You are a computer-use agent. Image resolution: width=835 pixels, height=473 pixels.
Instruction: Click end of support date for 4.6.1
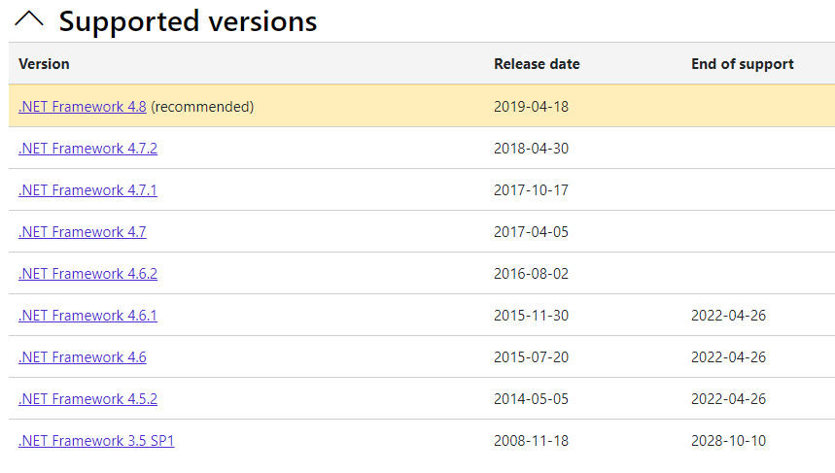728,316
